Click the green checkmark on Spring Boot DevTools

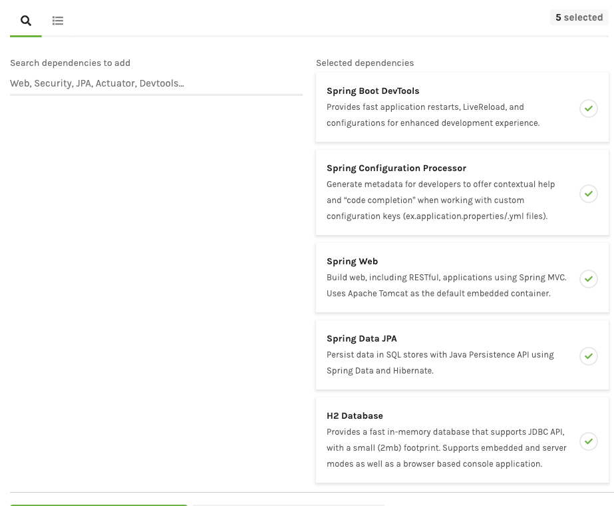588,109
